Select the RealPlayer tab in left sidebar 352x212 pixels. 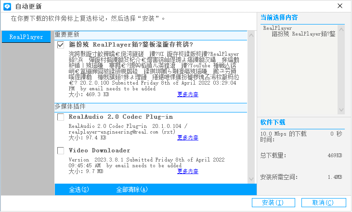tap(26, 37)
